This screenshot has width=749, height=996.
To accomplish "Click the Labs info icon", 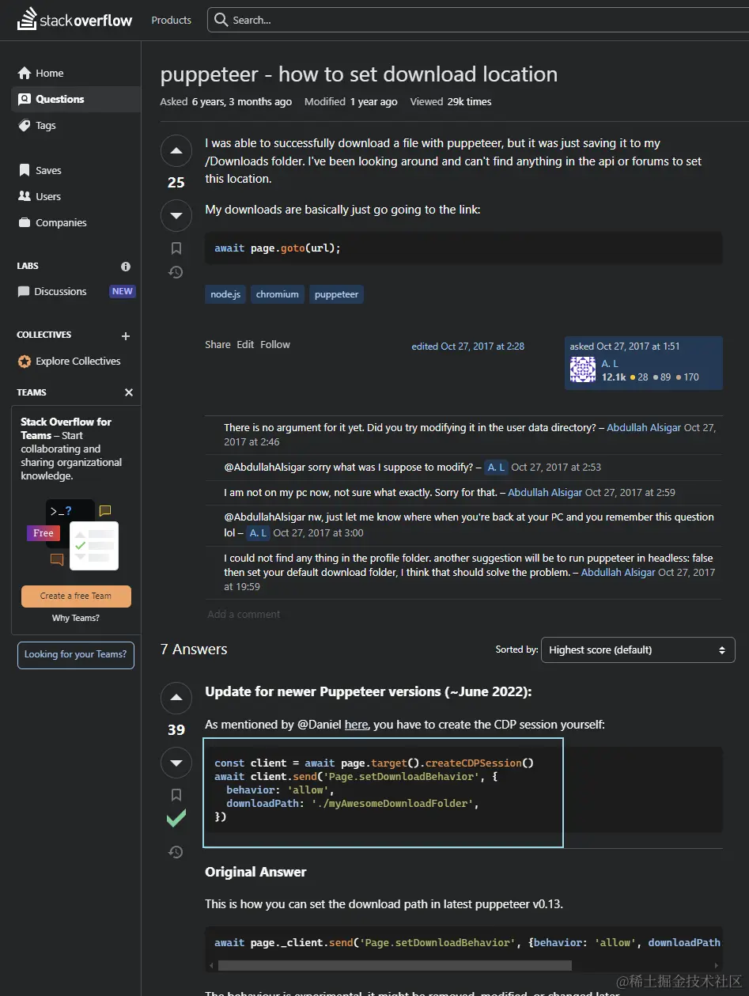I will coord(126,267).
